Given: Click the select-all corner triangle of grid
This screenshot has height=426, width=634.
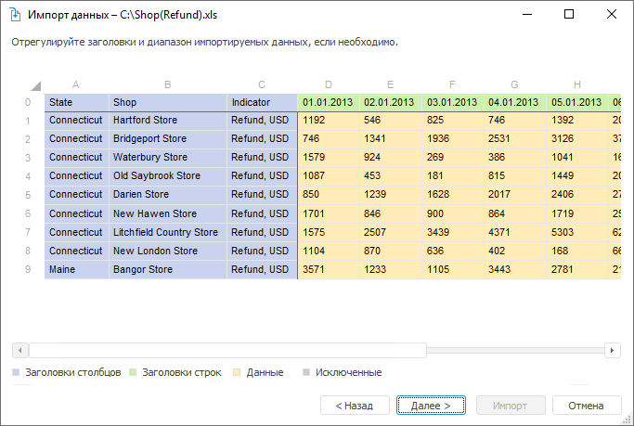Looking at the screenshot, I should [x=36, y=85].
